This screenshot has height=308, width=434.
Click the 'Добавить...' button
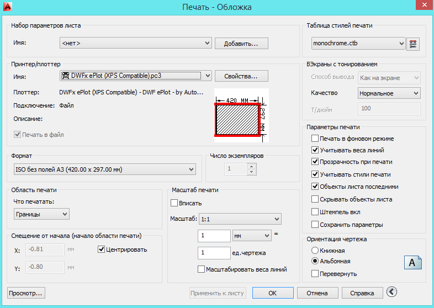(x=241, y=44)
